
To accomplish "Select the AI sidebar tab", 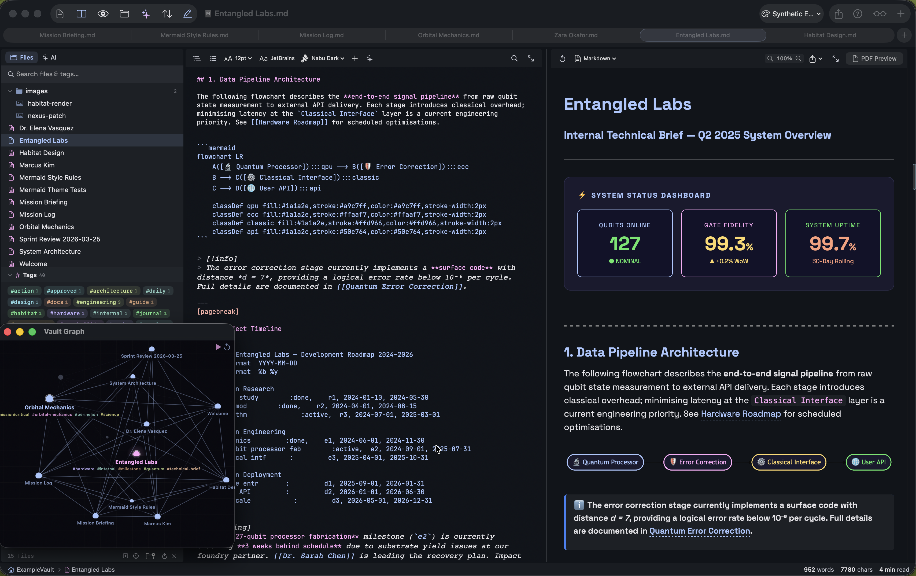I will pyautogui.click(x=50, y=57).
